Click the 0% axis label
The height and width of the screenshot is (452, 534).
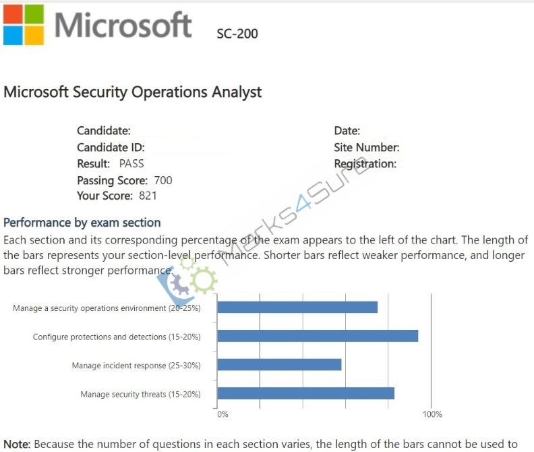coord(222,414)
